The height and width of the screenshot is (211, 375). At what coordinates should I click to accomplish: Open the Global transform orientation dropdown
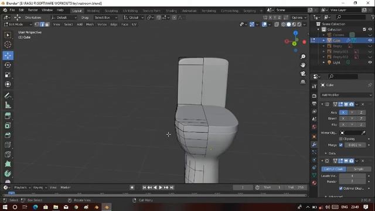click(x=134, y=18)
